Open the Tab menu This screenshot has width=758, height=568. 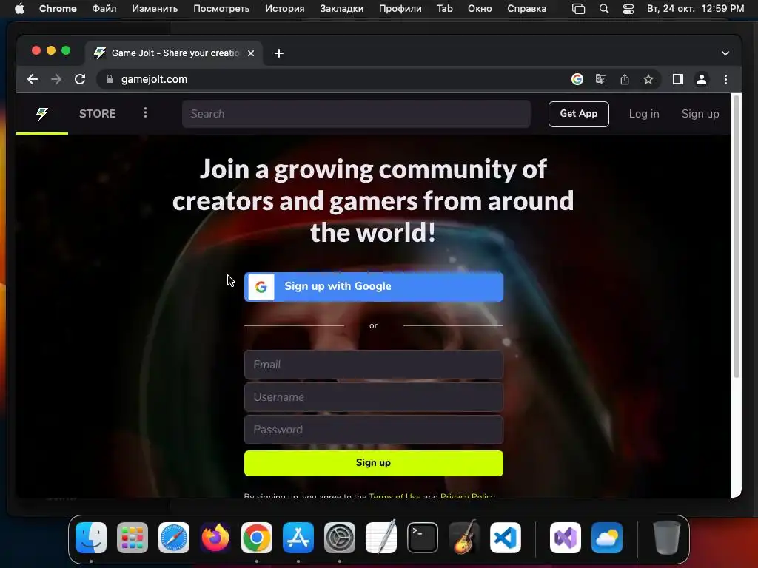click(x=445, y=9)
